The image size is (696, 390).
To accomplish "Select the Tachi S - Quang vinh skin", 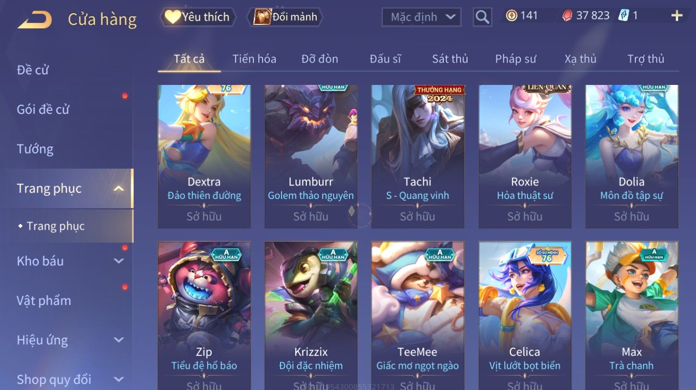I will click(418, 156).
